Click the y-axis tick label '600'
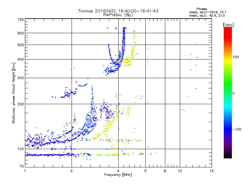The width and height of the screenshot is (249, 186). tap(21, 33)
